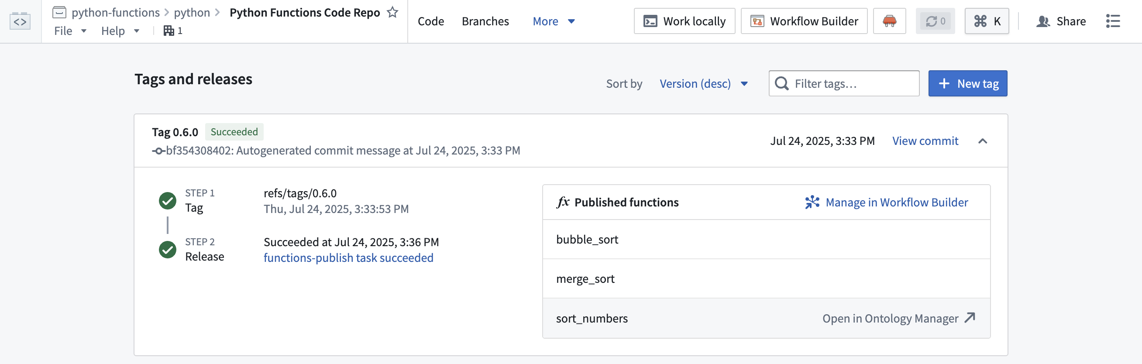Select the bubble_sort function row
Screen dimensions: 1142x364
(766, 240)
